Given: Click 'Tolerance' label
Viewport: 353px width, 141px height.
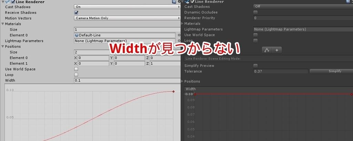Looking at the screenshot, I should point(193,72).
